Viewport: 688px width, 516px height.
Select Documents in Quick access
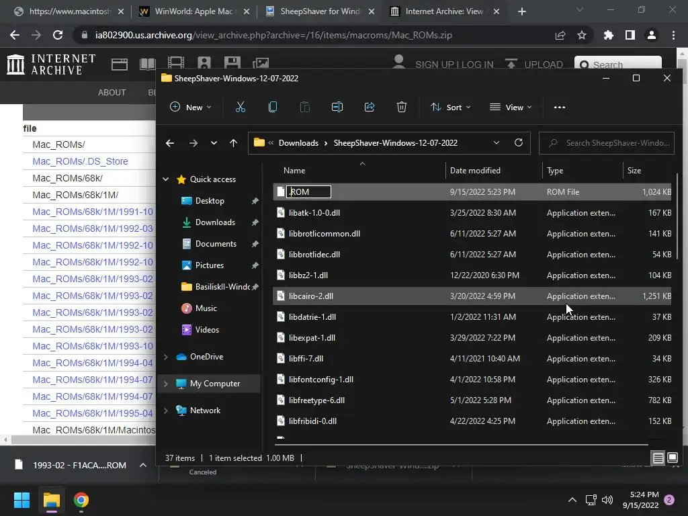(216, 243)
